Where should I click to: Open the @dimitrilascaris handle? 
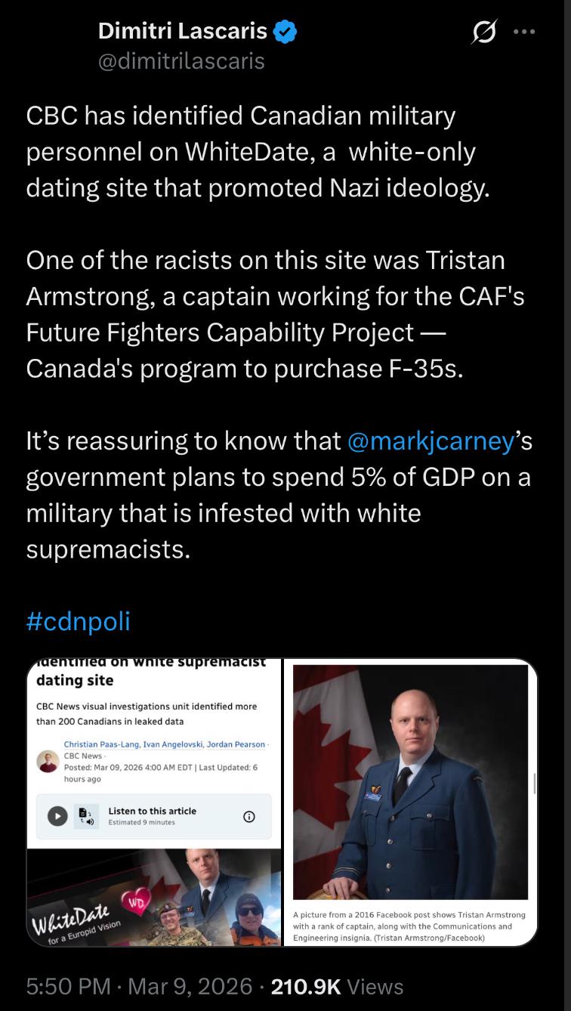(x=181, y=60)
